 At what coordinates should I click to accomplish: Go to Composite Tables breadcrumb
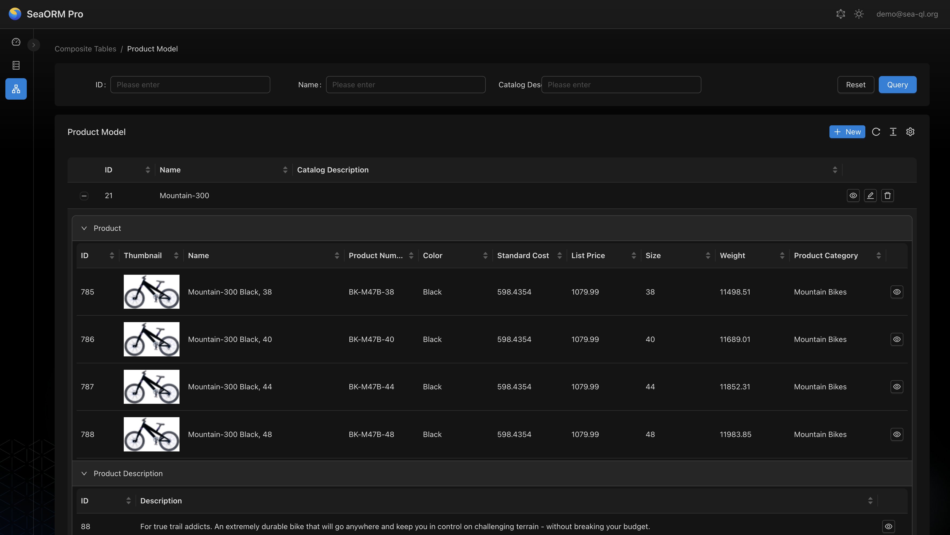[x=85, y=49]
